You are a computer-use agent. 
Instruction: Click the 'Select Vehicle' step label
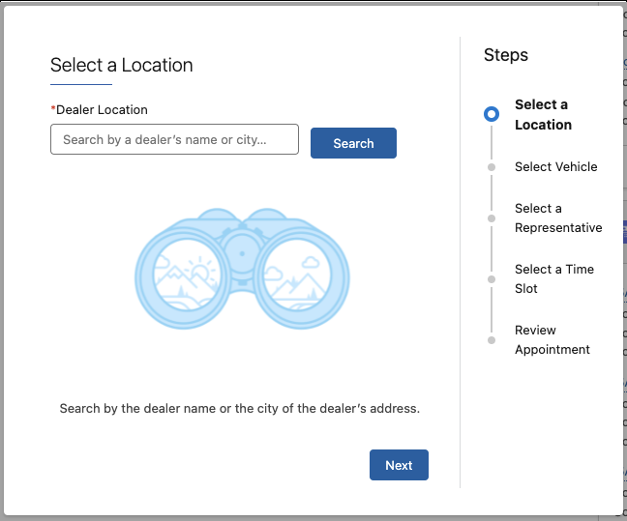[x=555, y=166]
